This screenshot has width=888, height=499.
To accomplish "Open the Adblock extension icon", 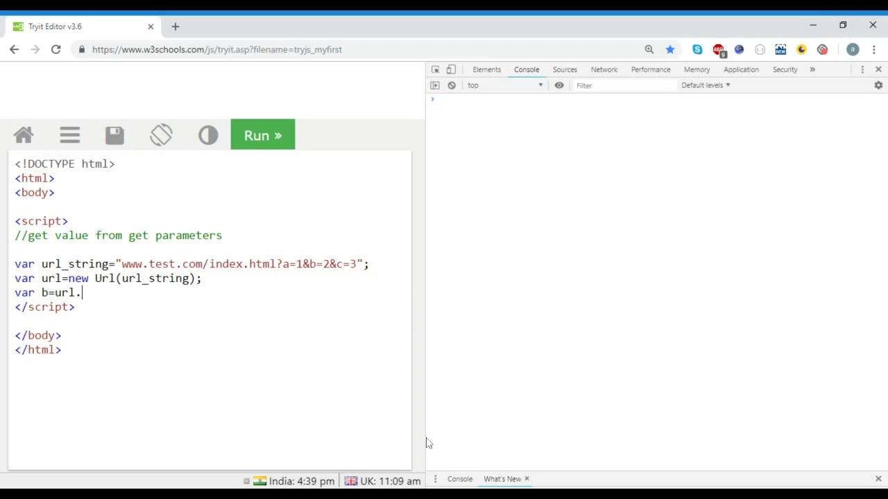I will coord(718,50).
